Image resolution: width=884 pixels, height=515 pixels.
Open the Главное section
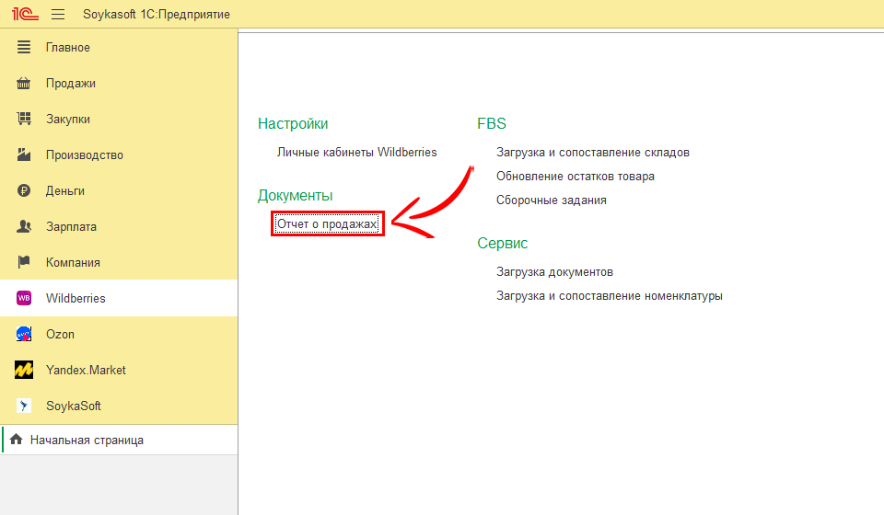[119, 47]
